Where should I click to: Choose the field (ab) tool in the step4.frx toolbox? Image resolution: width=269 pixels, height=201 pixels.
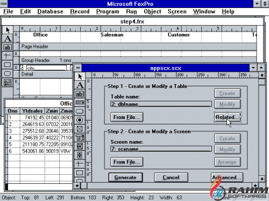pyautogui.click(x=8, y=47)
